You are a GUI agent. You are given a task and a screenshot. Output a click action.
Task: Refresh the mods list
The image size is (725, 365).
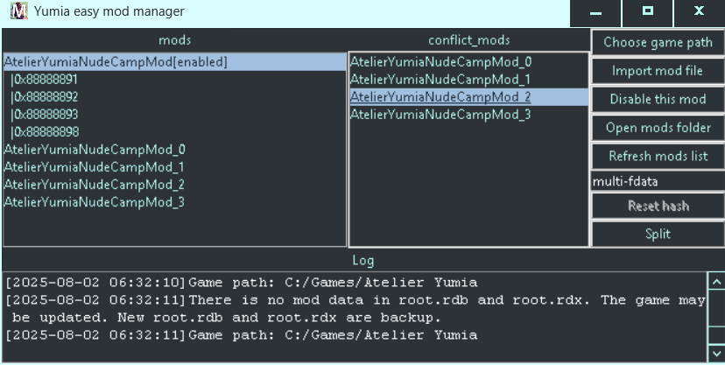658,156
